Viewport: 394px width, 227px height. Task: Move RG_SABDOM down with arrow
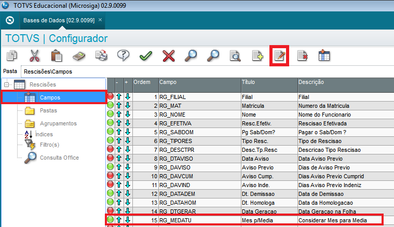pos(128,132)
